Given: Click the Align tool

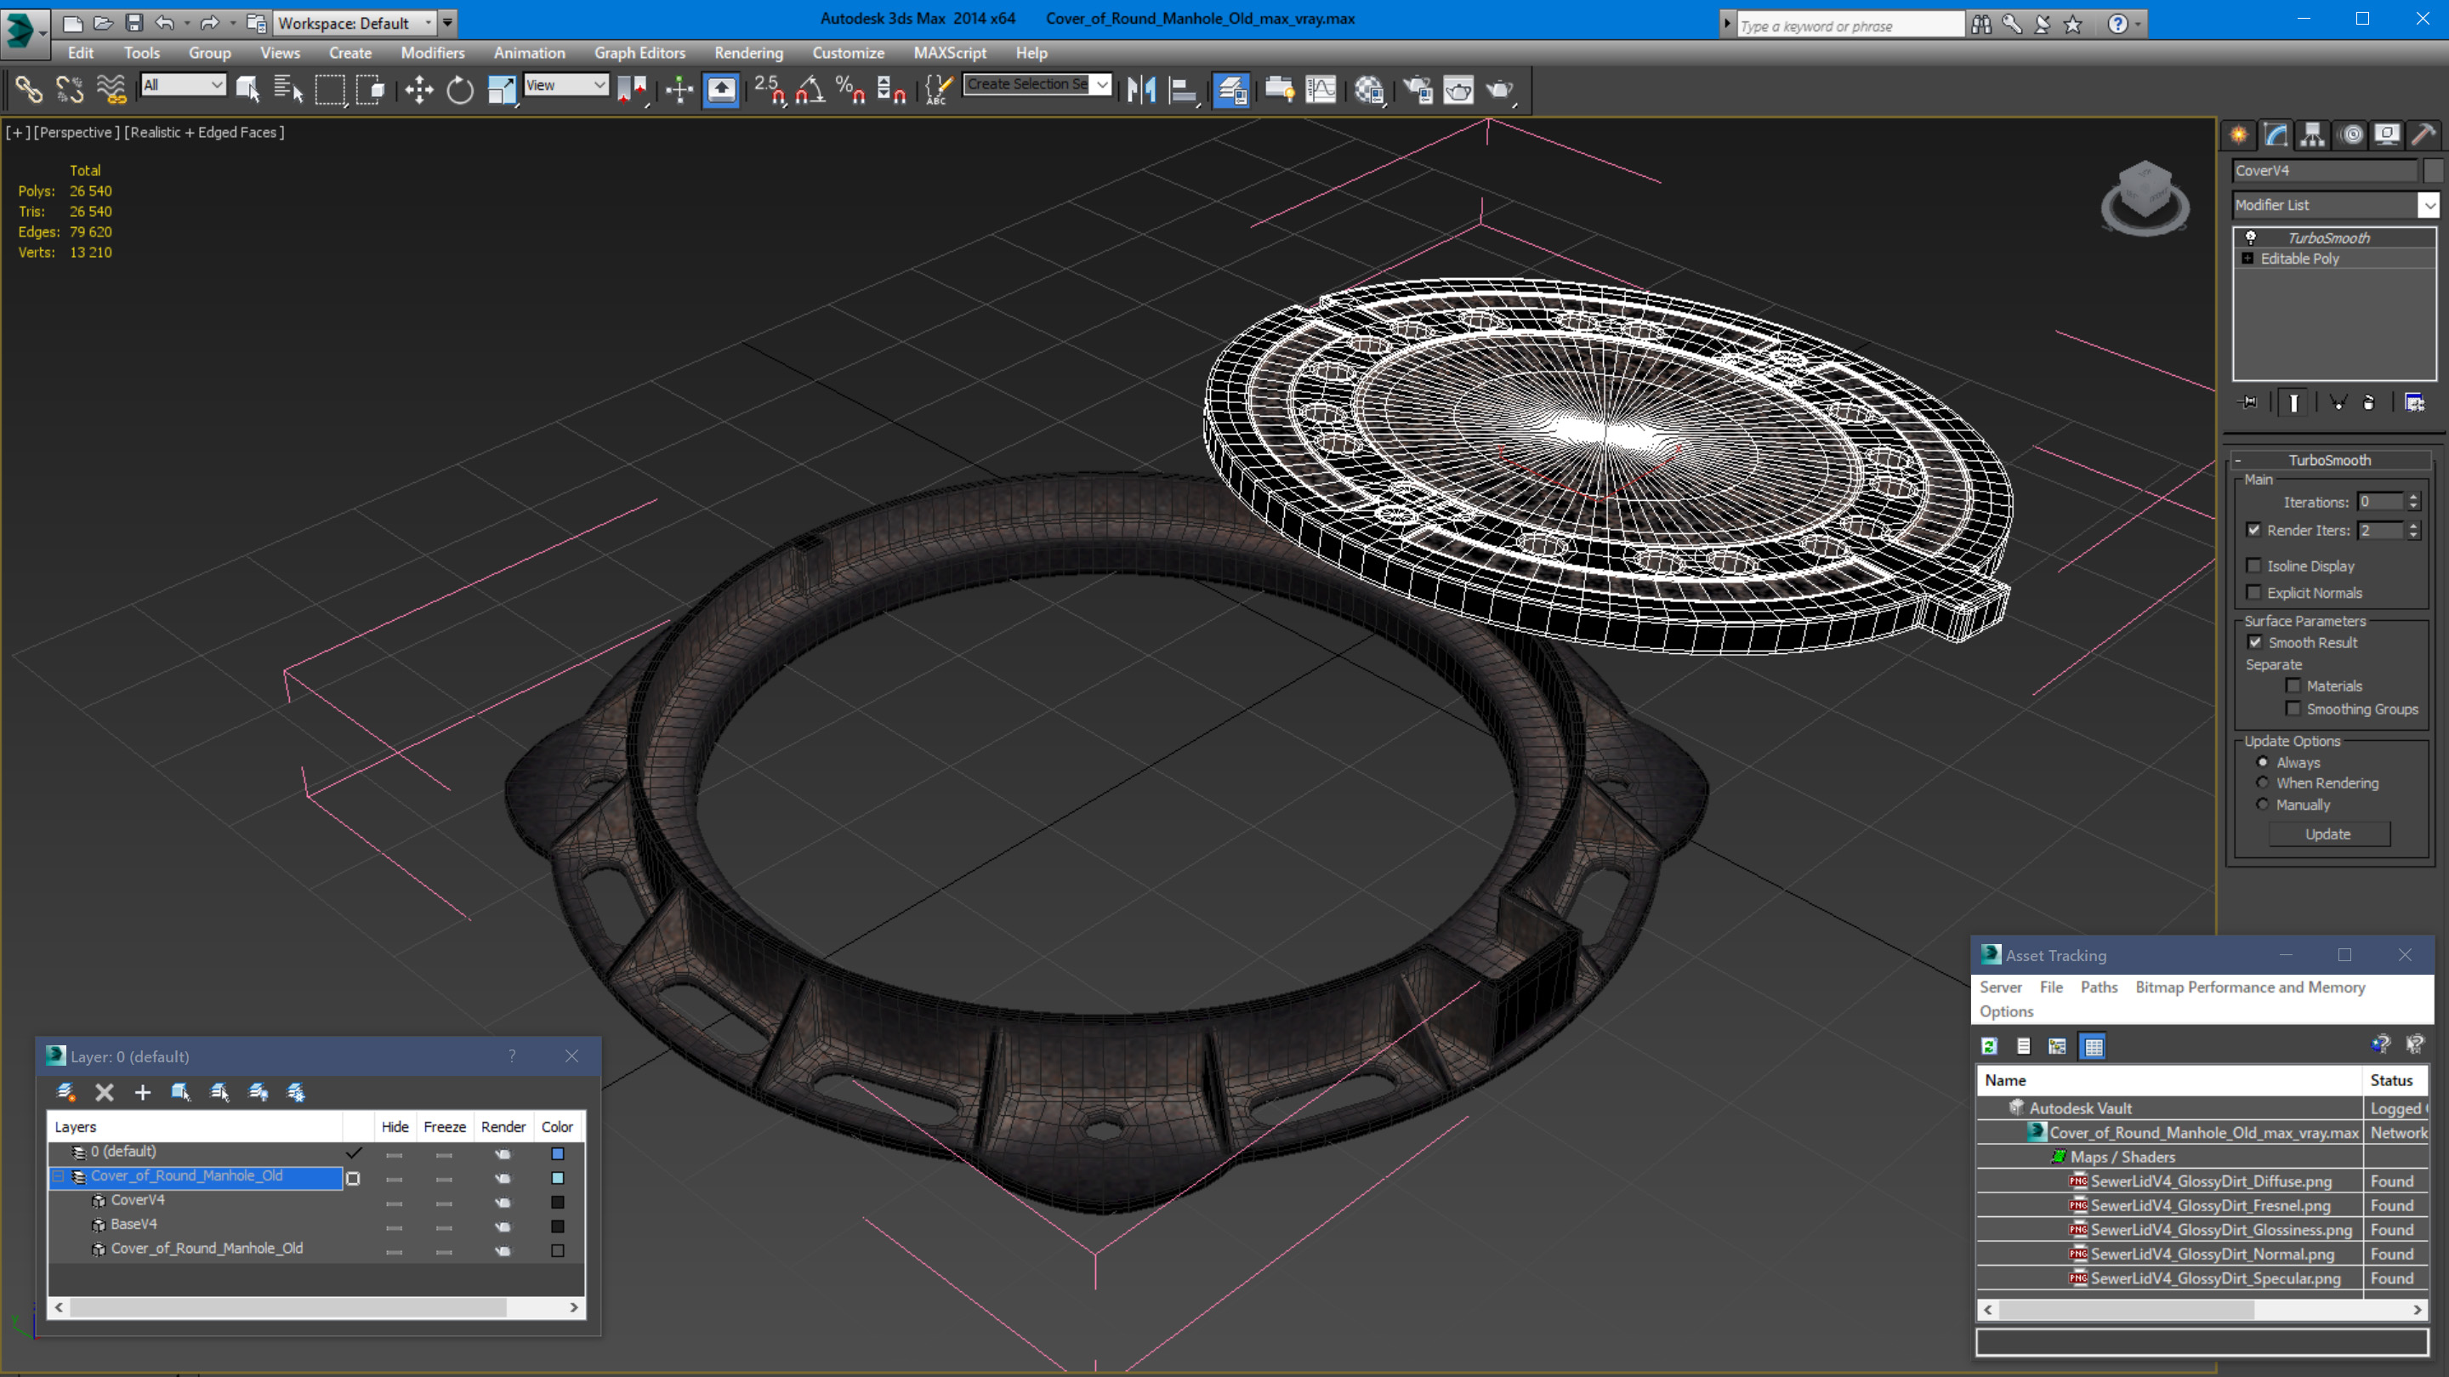Looking at the screenshot, I should pos(1183,90).
